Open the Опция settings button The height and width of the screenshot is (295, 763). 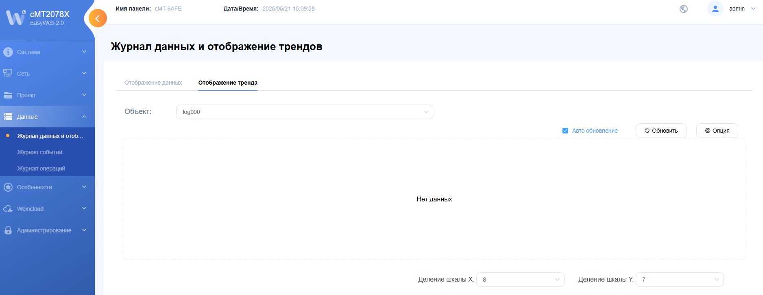[717, 131]
